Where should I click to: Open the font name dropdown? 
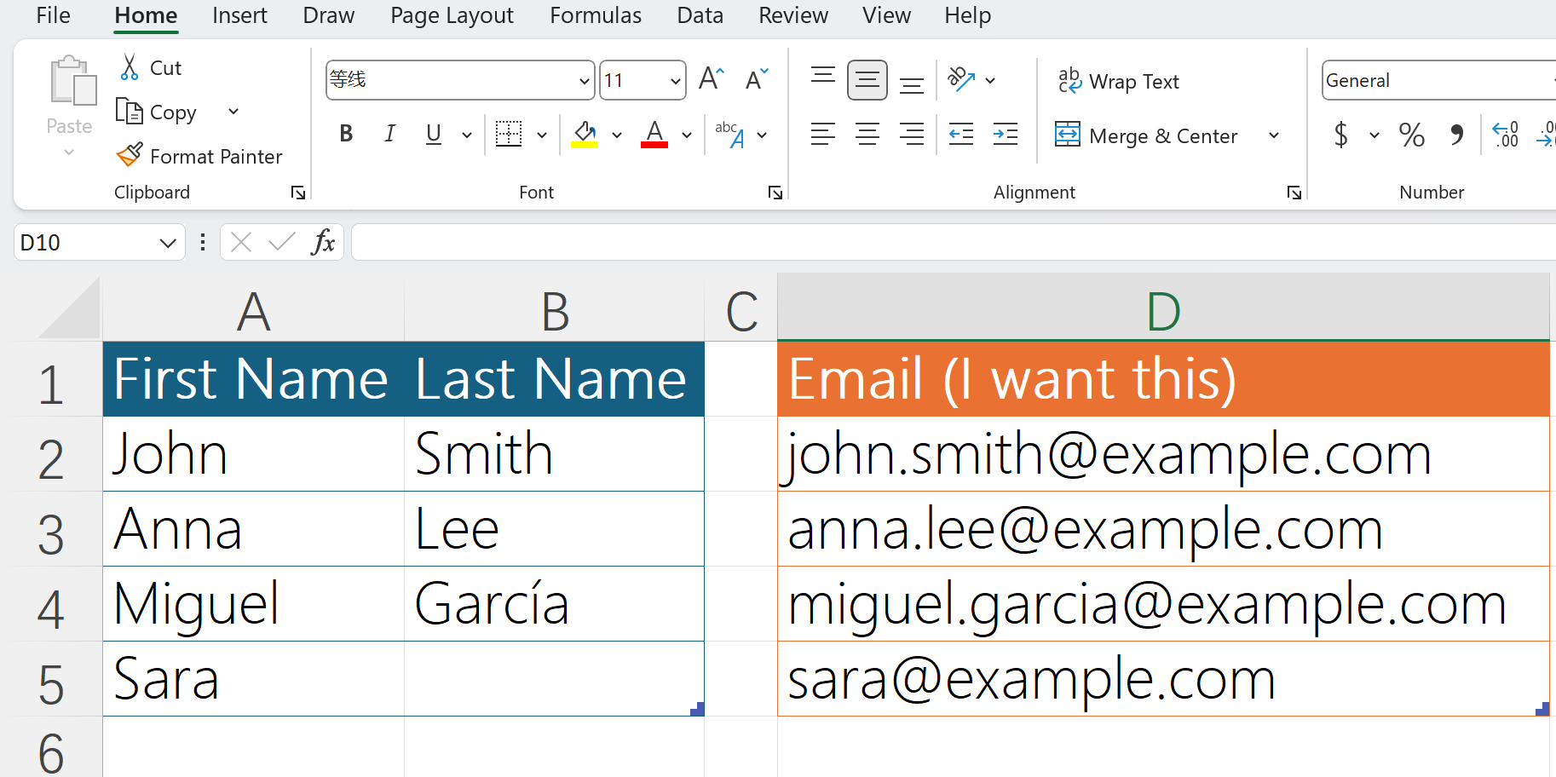[584, 81]
